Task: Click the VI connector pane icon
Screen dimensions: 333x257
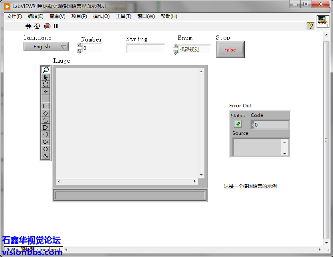Action: click(323, 22)
